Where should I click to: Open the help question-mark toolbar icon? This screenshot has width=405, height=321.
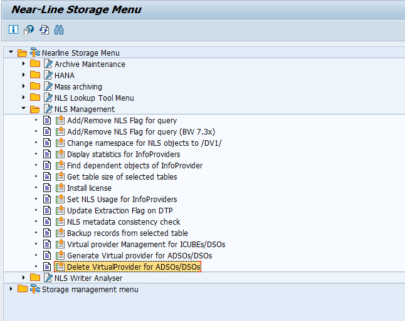[x=29, y=29]
